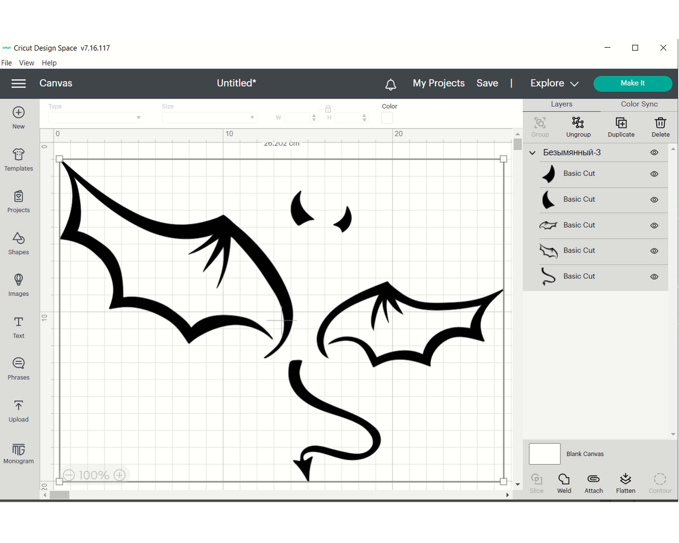679x543 pixels.
Task: Open the Color swatch picker
Action: coord(387,117)
